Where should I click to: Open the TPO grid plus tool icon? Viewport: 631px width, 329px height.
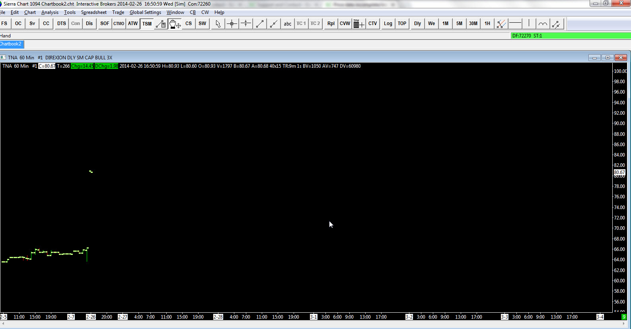(x=358, y=23)
